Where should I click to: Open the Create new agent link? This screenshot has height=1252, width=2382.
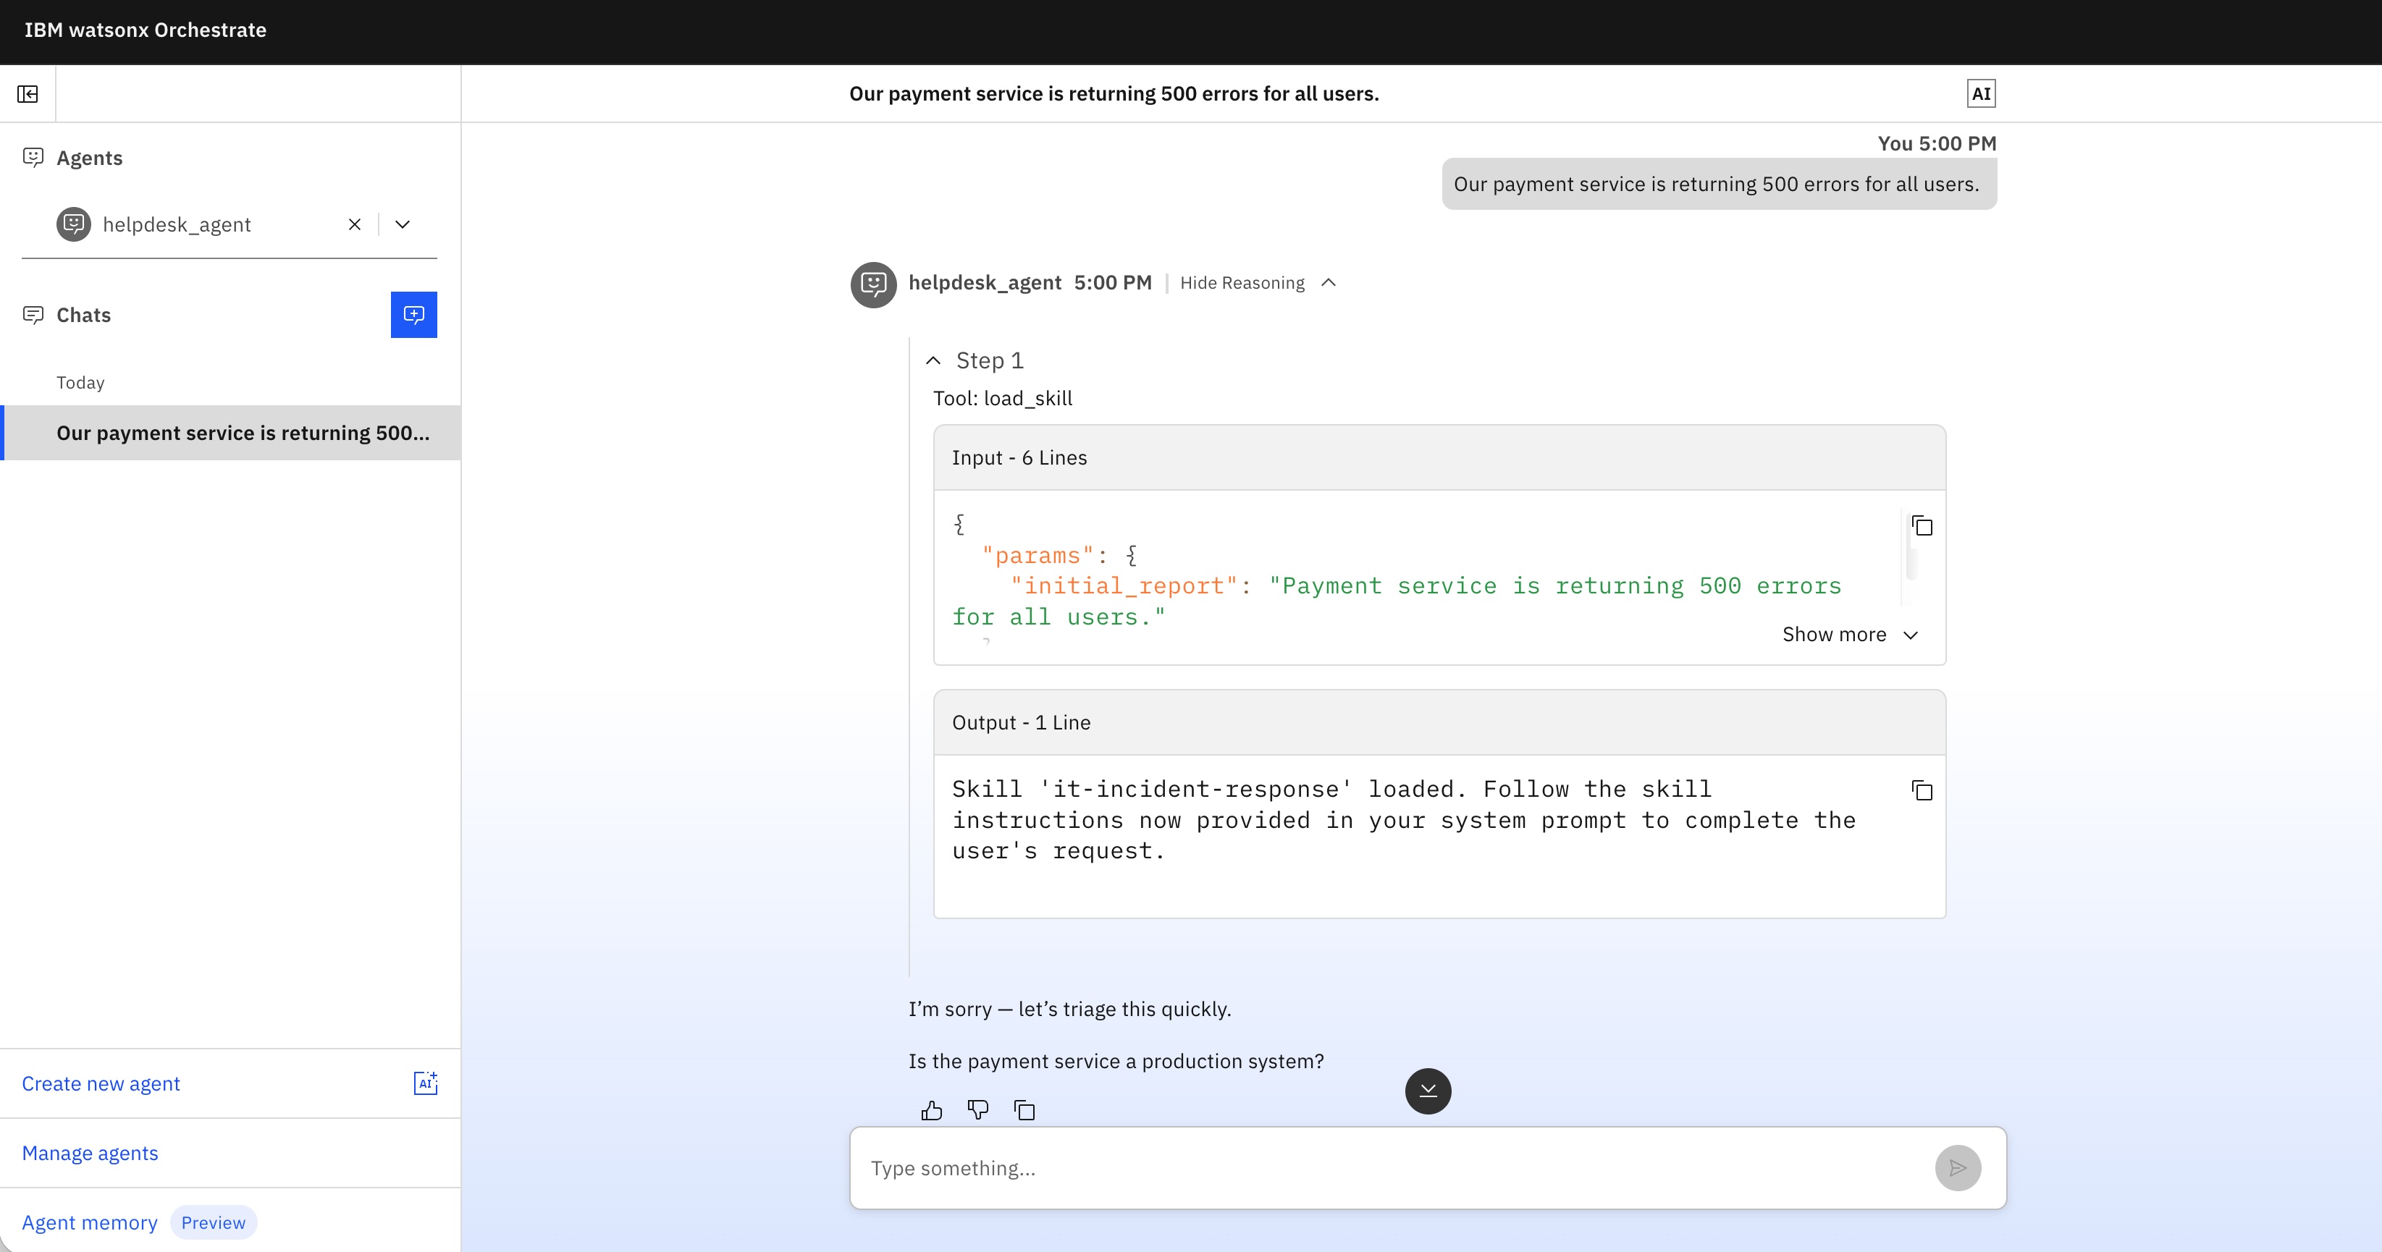pos(101,1083)
